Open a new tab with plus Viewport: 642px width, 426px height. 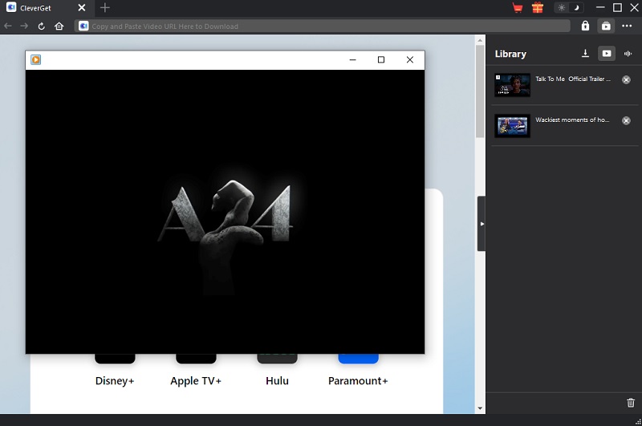[x=105, y=8]
